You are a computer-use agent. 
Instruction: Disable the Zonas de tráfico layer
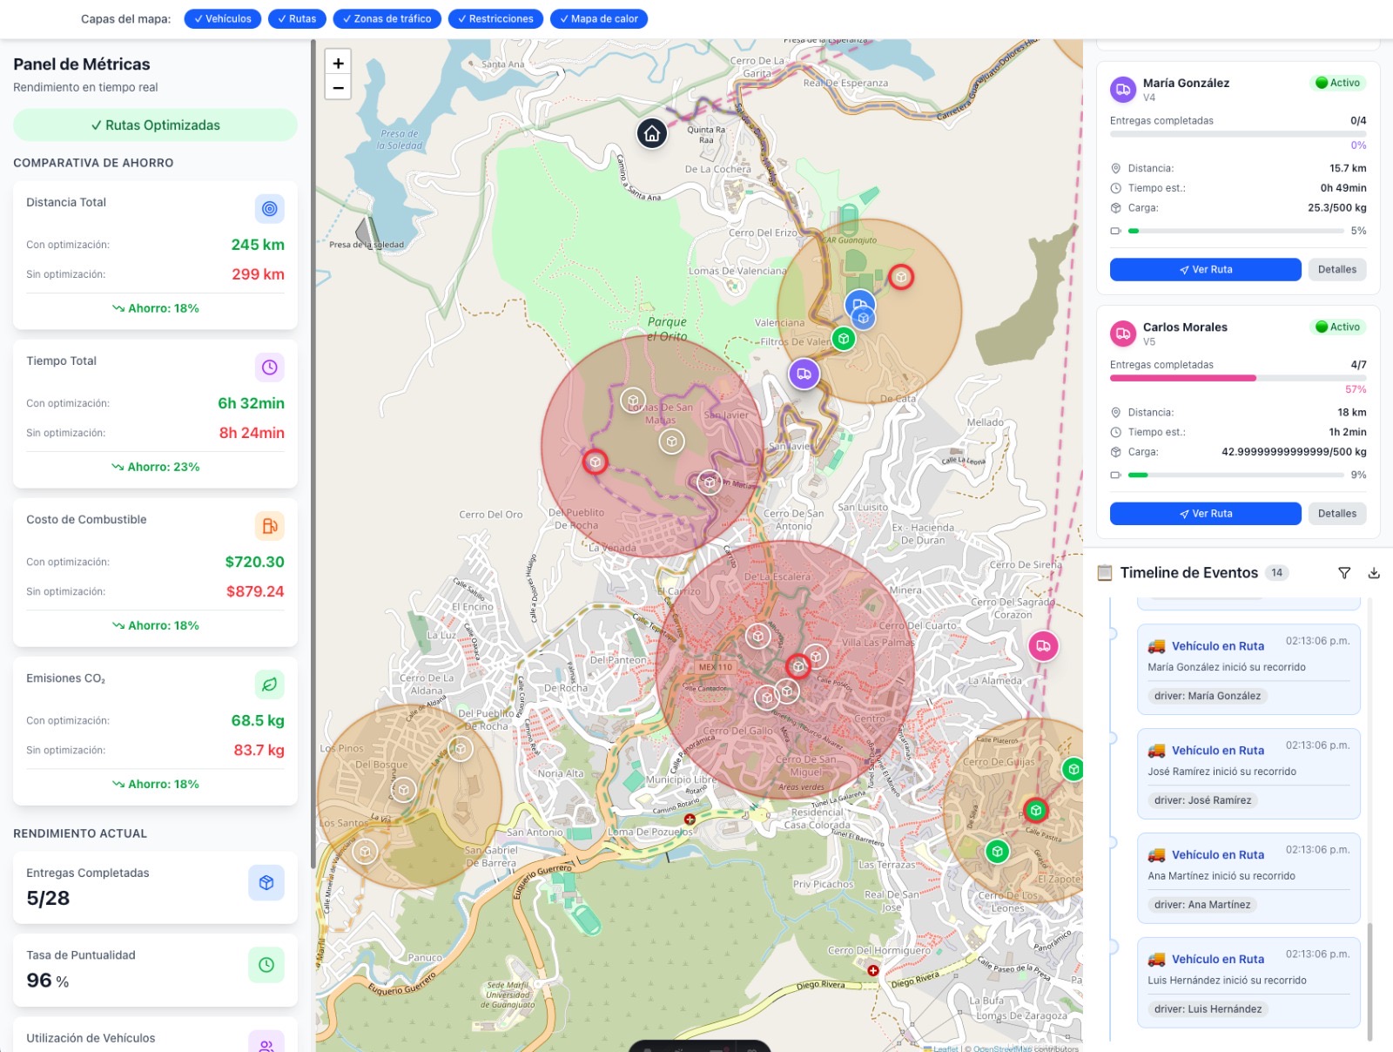point(387,19)
